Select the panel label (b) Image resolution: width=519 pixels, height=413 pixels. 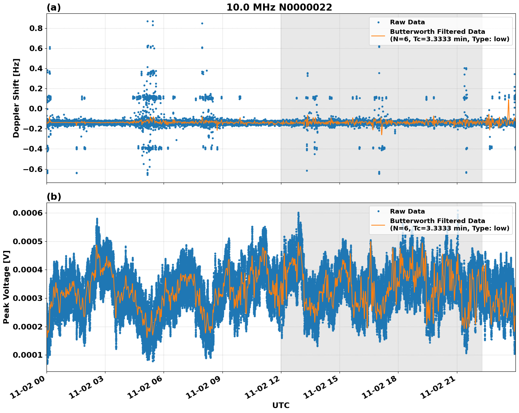coord(54,196)
